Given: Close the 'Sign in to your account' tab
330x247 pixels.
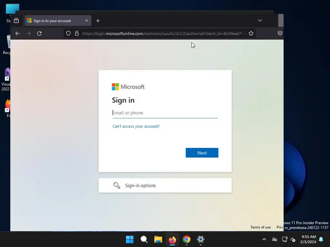Looking at the screenshot, I should click(86, 21).
